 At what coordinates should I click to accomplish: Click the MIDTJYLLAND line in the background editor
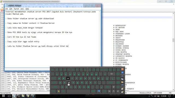[x=120, y=62]
